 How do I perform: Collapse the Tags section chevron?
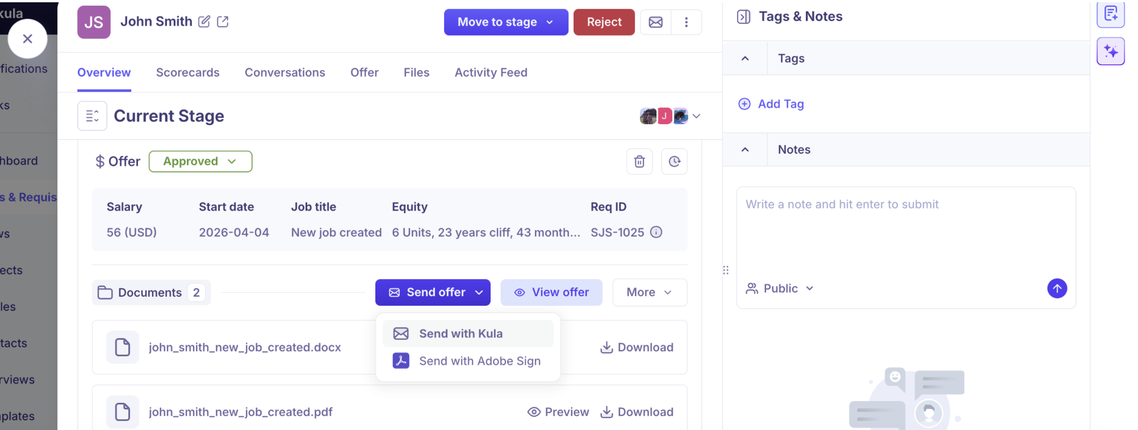(745, 58)
